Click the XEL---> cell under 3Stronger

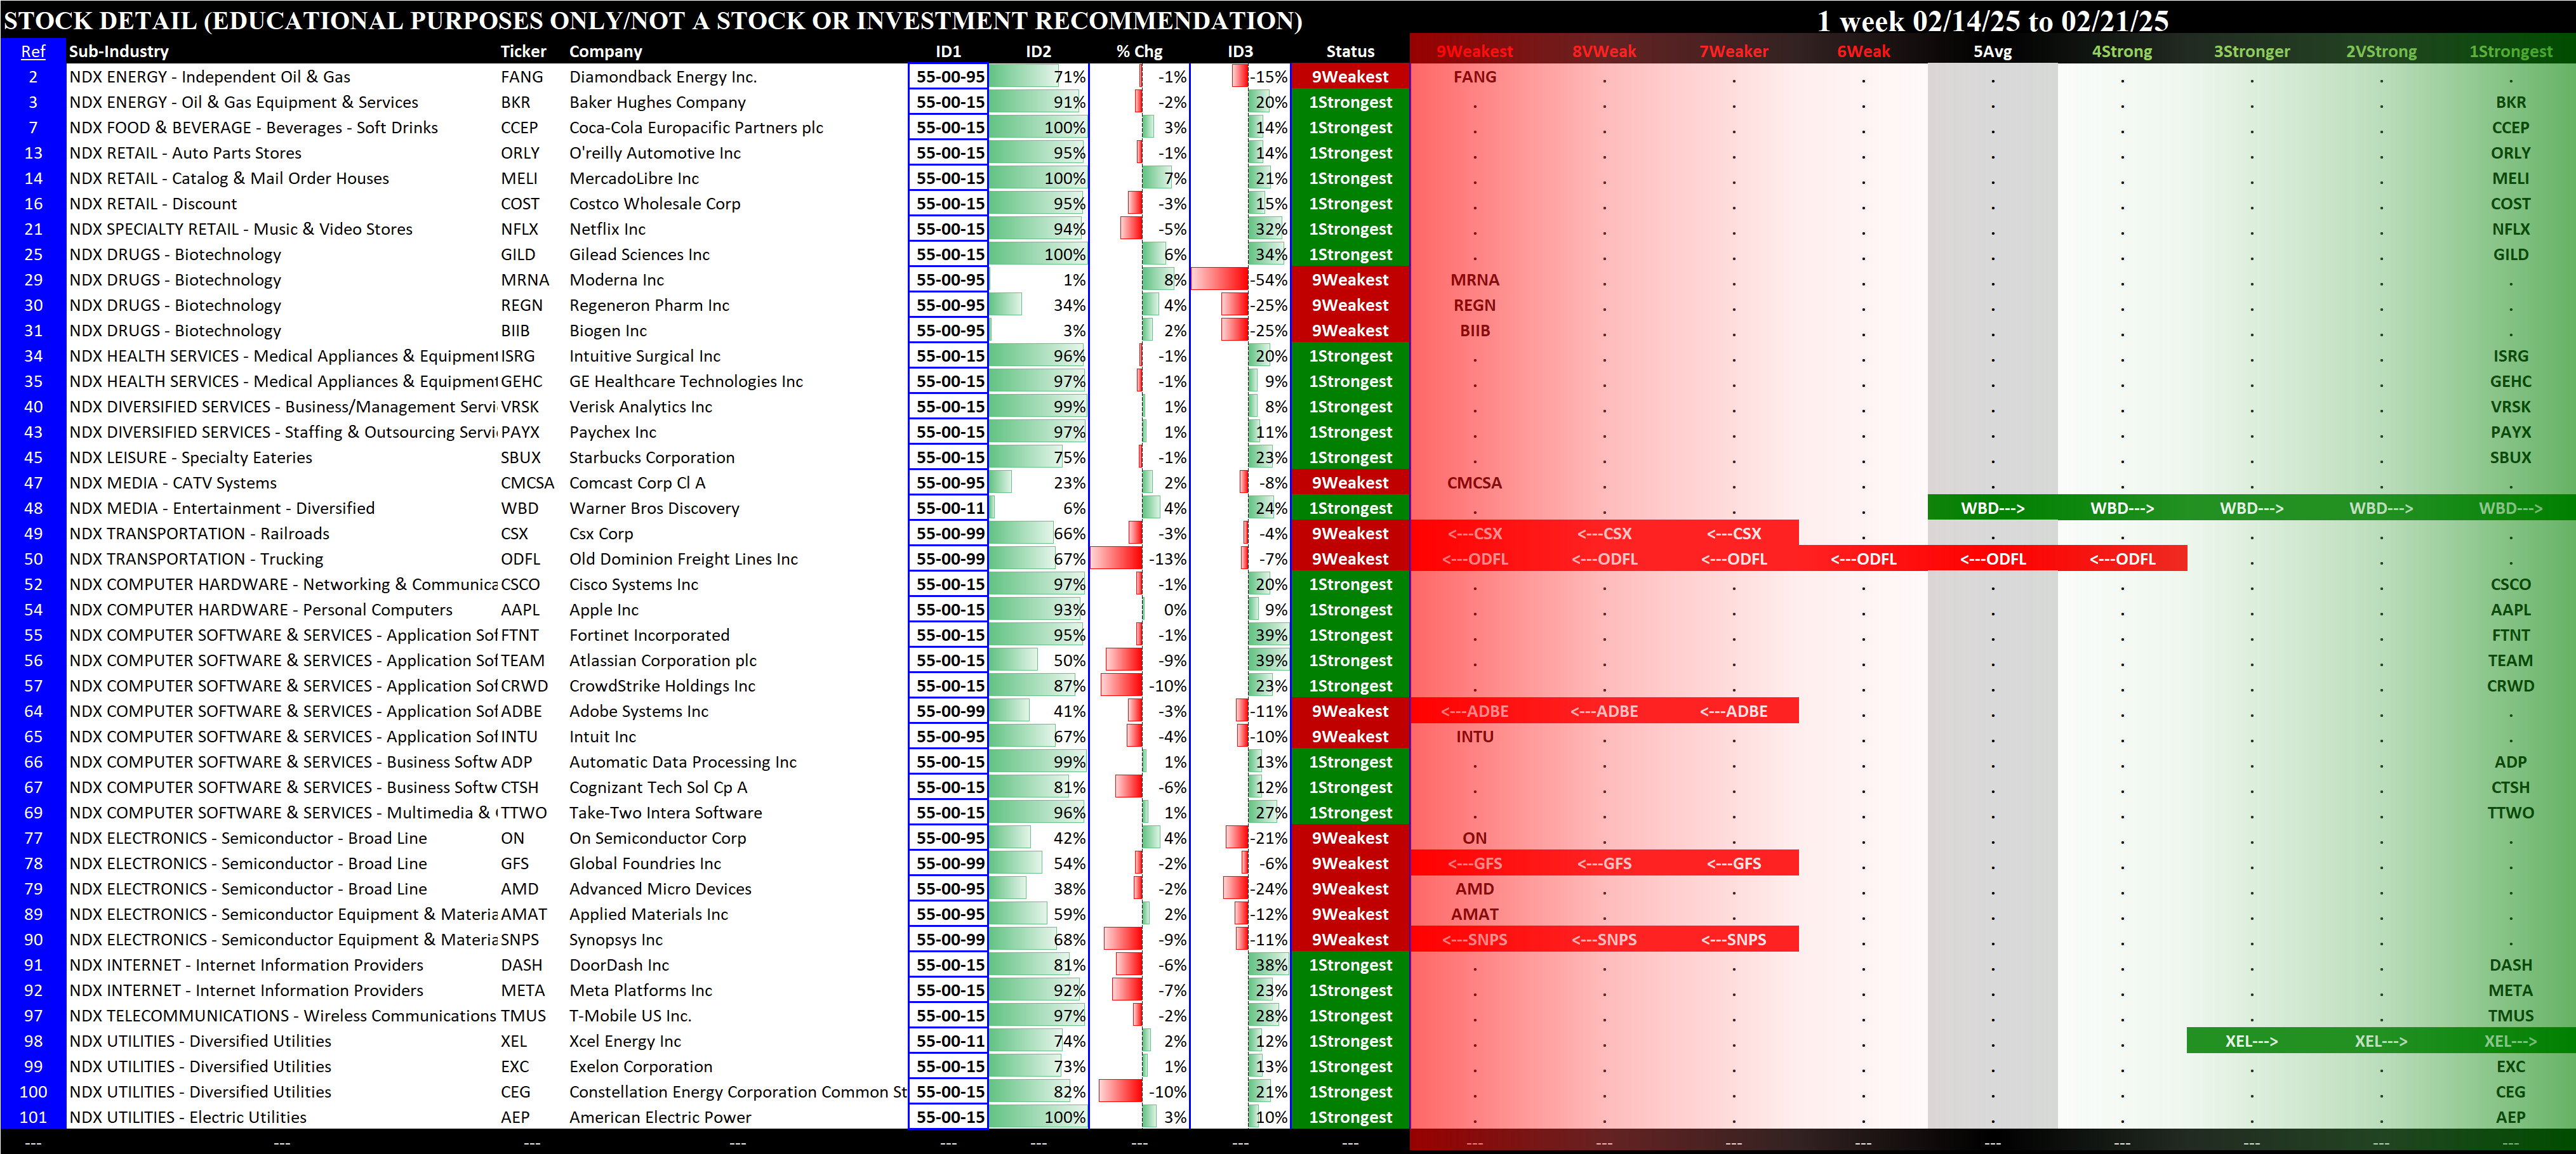(2251, 1041)
